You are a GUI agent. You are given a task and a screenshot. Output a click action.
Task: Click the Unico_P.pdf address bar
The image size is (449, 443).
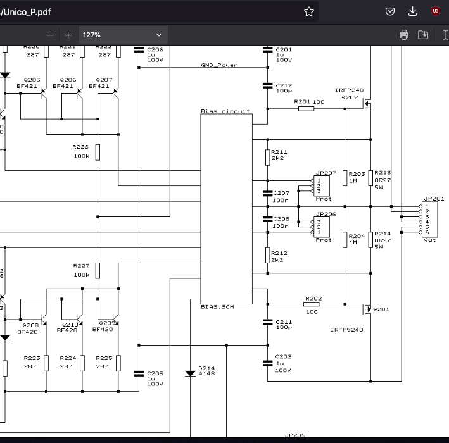(159, 12)
